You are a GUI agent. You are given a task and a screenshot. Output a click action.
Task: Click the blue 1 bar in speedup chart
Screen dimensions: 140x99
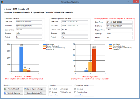pyautogui.click(x=86, y=71)
